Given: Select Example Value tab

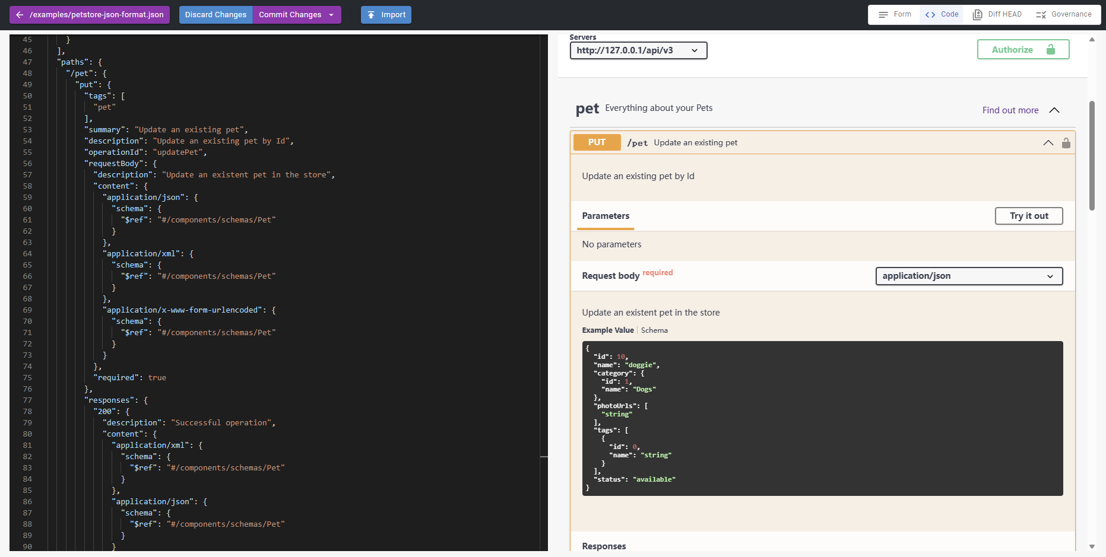Looking at the screenshot, I should [x=608, y=330].
